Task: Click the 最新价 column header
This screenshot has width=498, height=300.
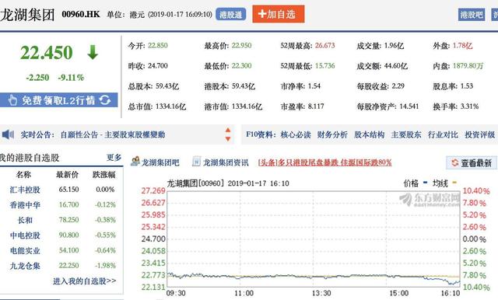Action: [68, 174]
